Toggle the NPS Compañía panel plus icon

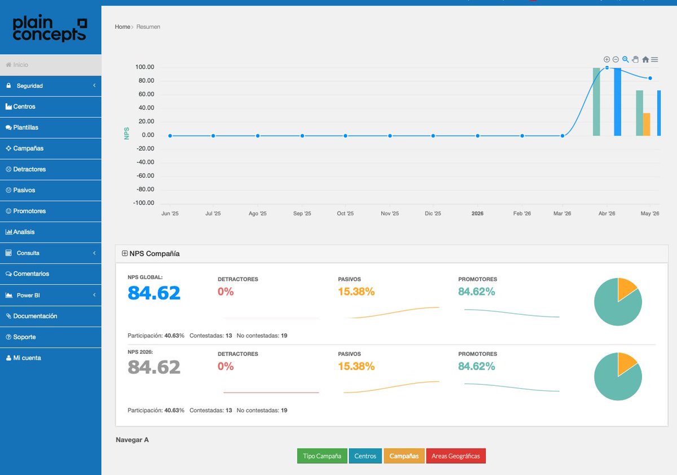click(x=125, y=253)
